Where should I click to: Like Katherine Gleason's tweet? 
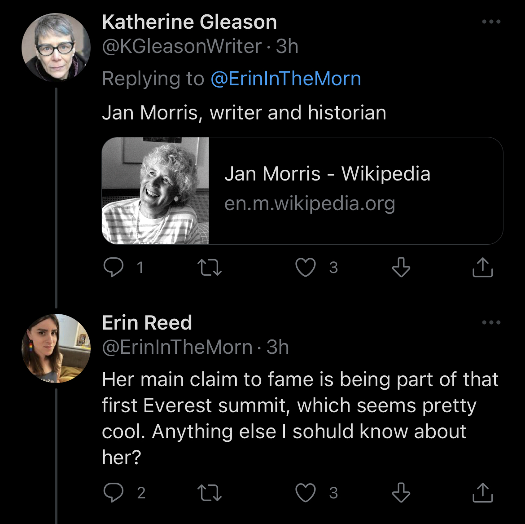(x=306, y=268)
